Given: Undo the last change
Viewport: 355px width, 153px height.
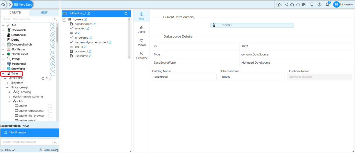Looking at the screenshot, I should [292, 5].
